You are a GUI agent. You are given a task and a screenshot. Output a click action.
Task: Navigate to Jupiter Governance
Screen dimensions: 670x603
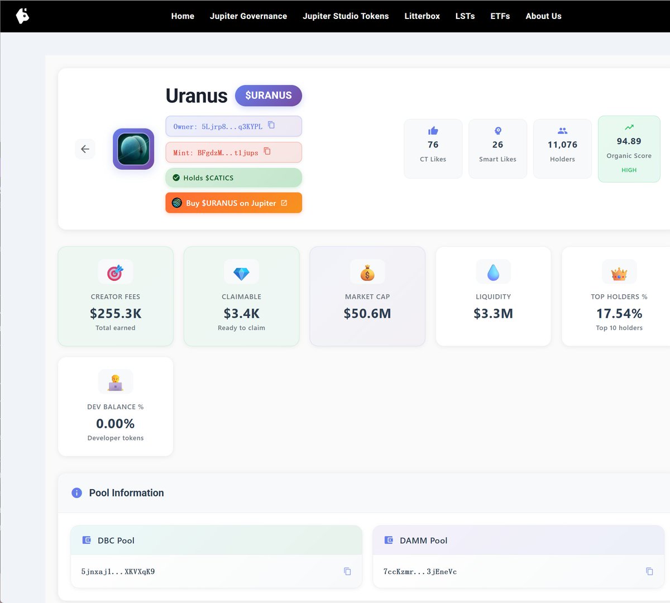[248, 16]
